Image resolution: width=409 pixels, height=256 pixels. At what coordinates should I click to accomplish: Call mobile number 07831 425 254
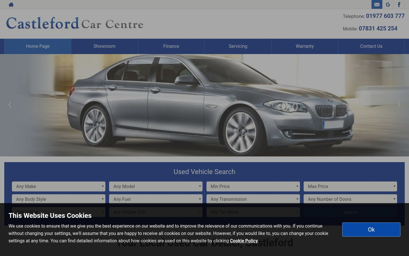[x=378, y=28]
